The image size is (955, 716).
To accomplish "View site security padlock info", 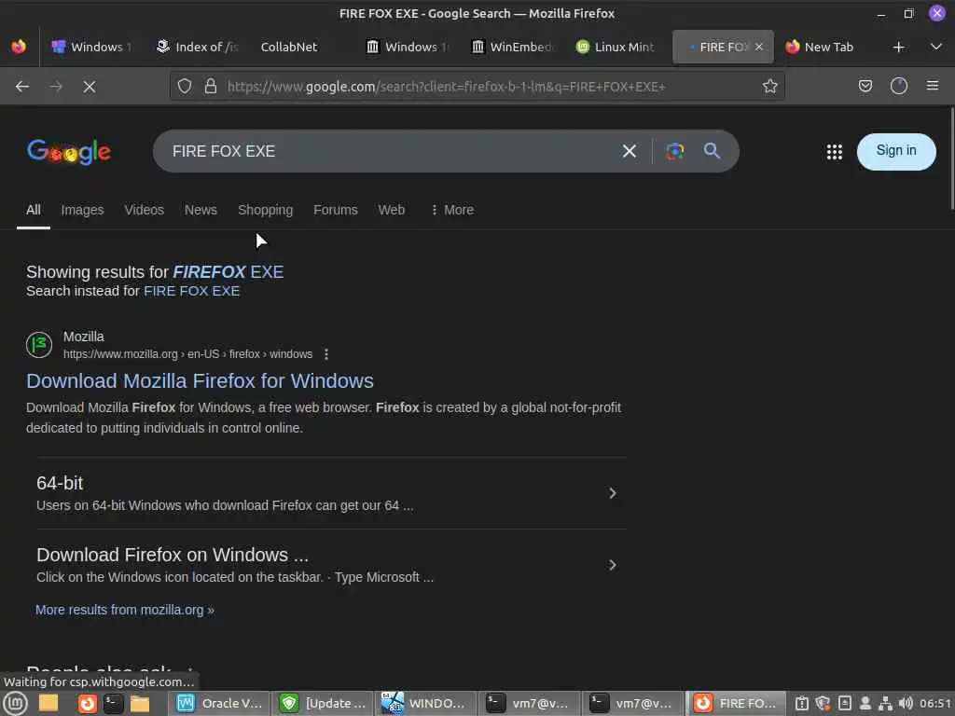I will (x=211, y=87).
